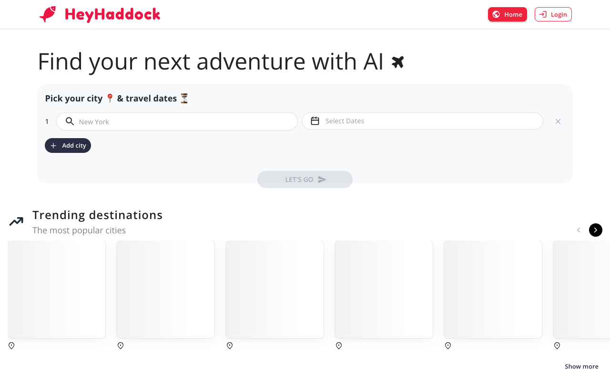Remove city row with the X icon
This screenshot has width=610, height=381.
tap(558, 121)
